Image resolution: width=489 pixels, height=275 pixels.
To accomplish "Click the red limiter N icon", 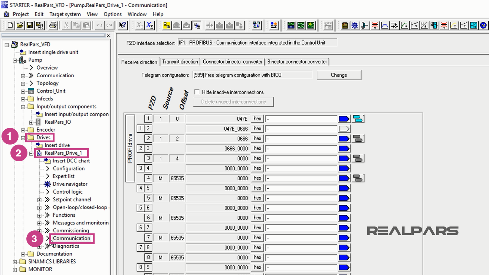I will coord(375,25).
